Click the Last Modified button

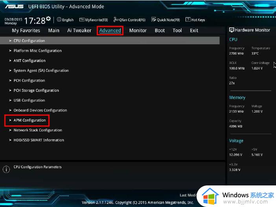tap(188, 195)
